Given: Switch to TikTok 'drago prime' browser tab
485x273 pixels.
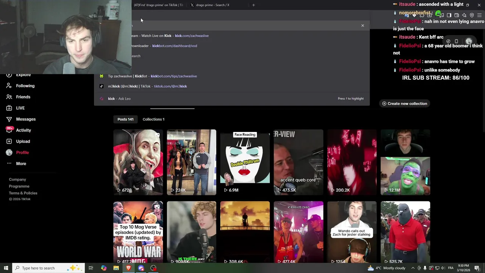Looking at the screenshot, I should click(158, 5).
